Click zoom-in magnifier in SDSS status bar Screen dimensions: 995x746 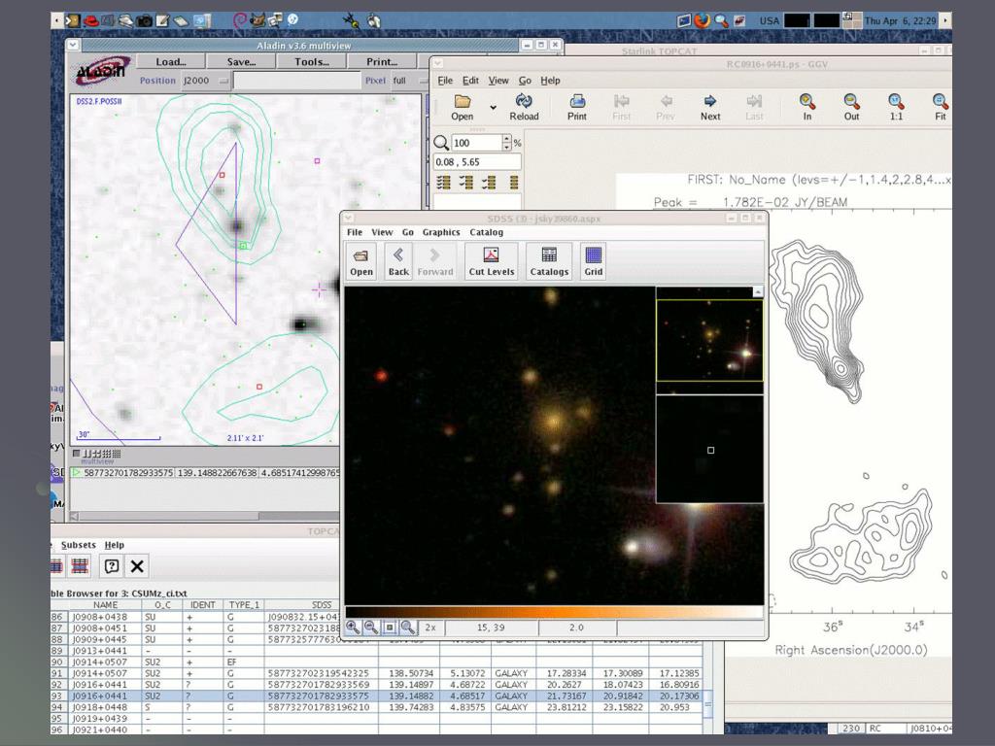pos(353,627)
